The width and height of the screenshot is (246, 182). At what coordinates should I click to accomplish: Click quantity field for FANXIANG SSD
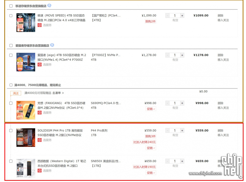175,103
